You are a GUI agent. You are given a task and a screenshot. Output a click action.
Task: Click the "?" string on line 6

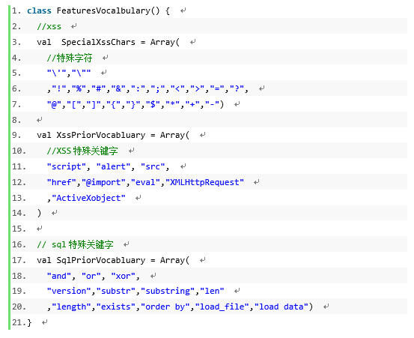237,88
